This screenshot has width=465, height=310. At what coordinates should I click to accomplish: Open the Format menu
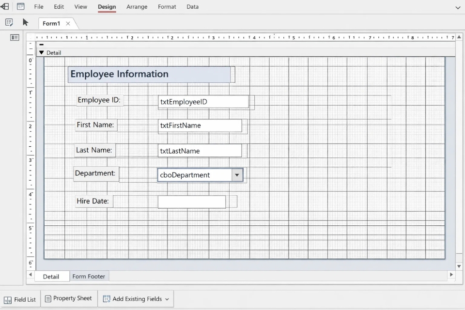[167, 7]
